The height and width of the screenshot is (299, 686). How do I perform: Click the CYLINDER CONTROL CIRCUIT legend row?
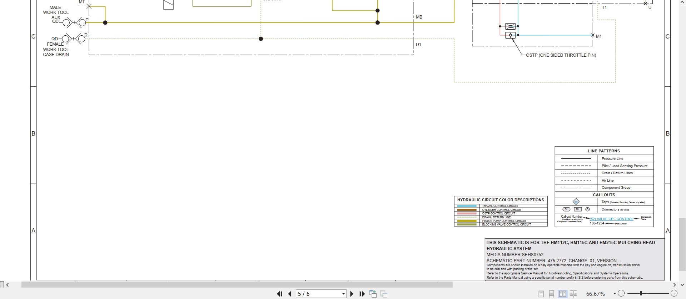click(501, 210)
